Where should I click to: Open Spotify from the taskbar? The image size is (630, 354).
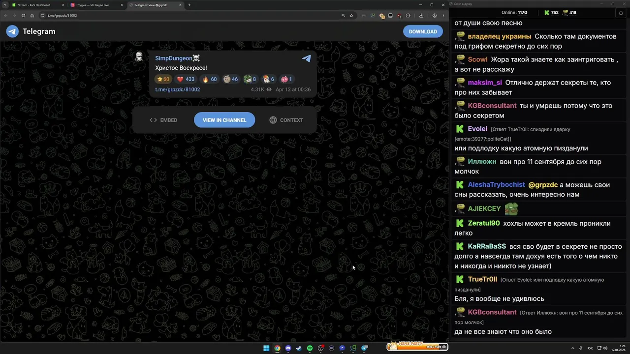310,348
